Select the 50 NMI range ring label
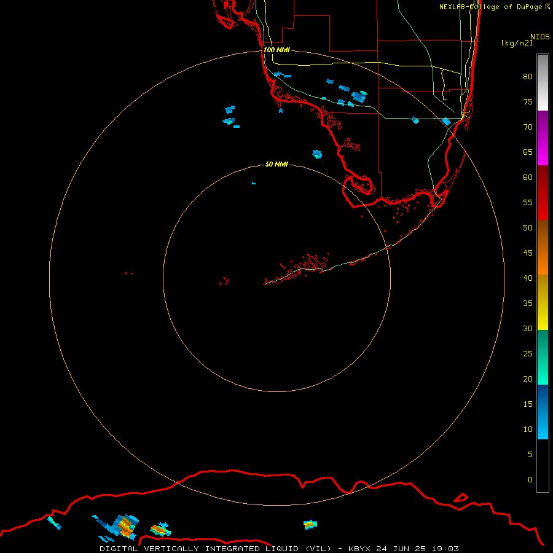 click(276, 164)
